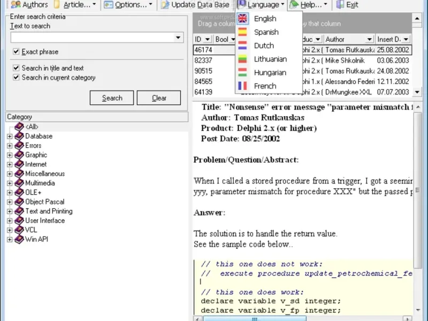Select article row with ID 84565

point(302,81)
